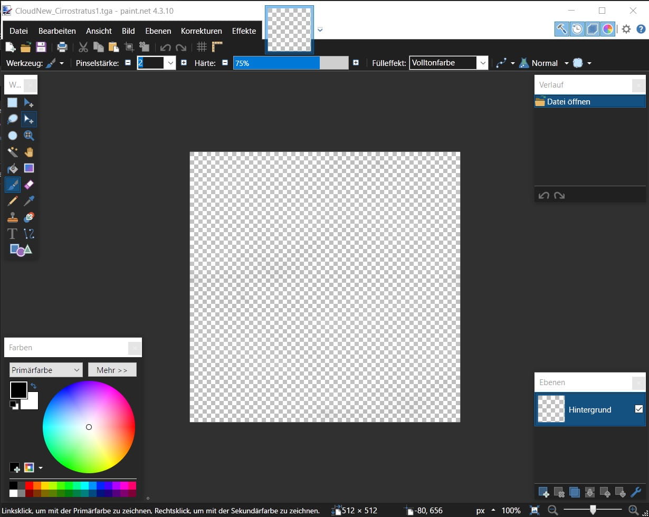Select the Eraser tool
Viewport: 649px width, 517px height.
coord(29,185)
